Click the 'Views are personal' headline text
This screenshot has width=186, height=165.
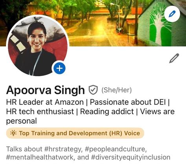click(x=90, y=116)
